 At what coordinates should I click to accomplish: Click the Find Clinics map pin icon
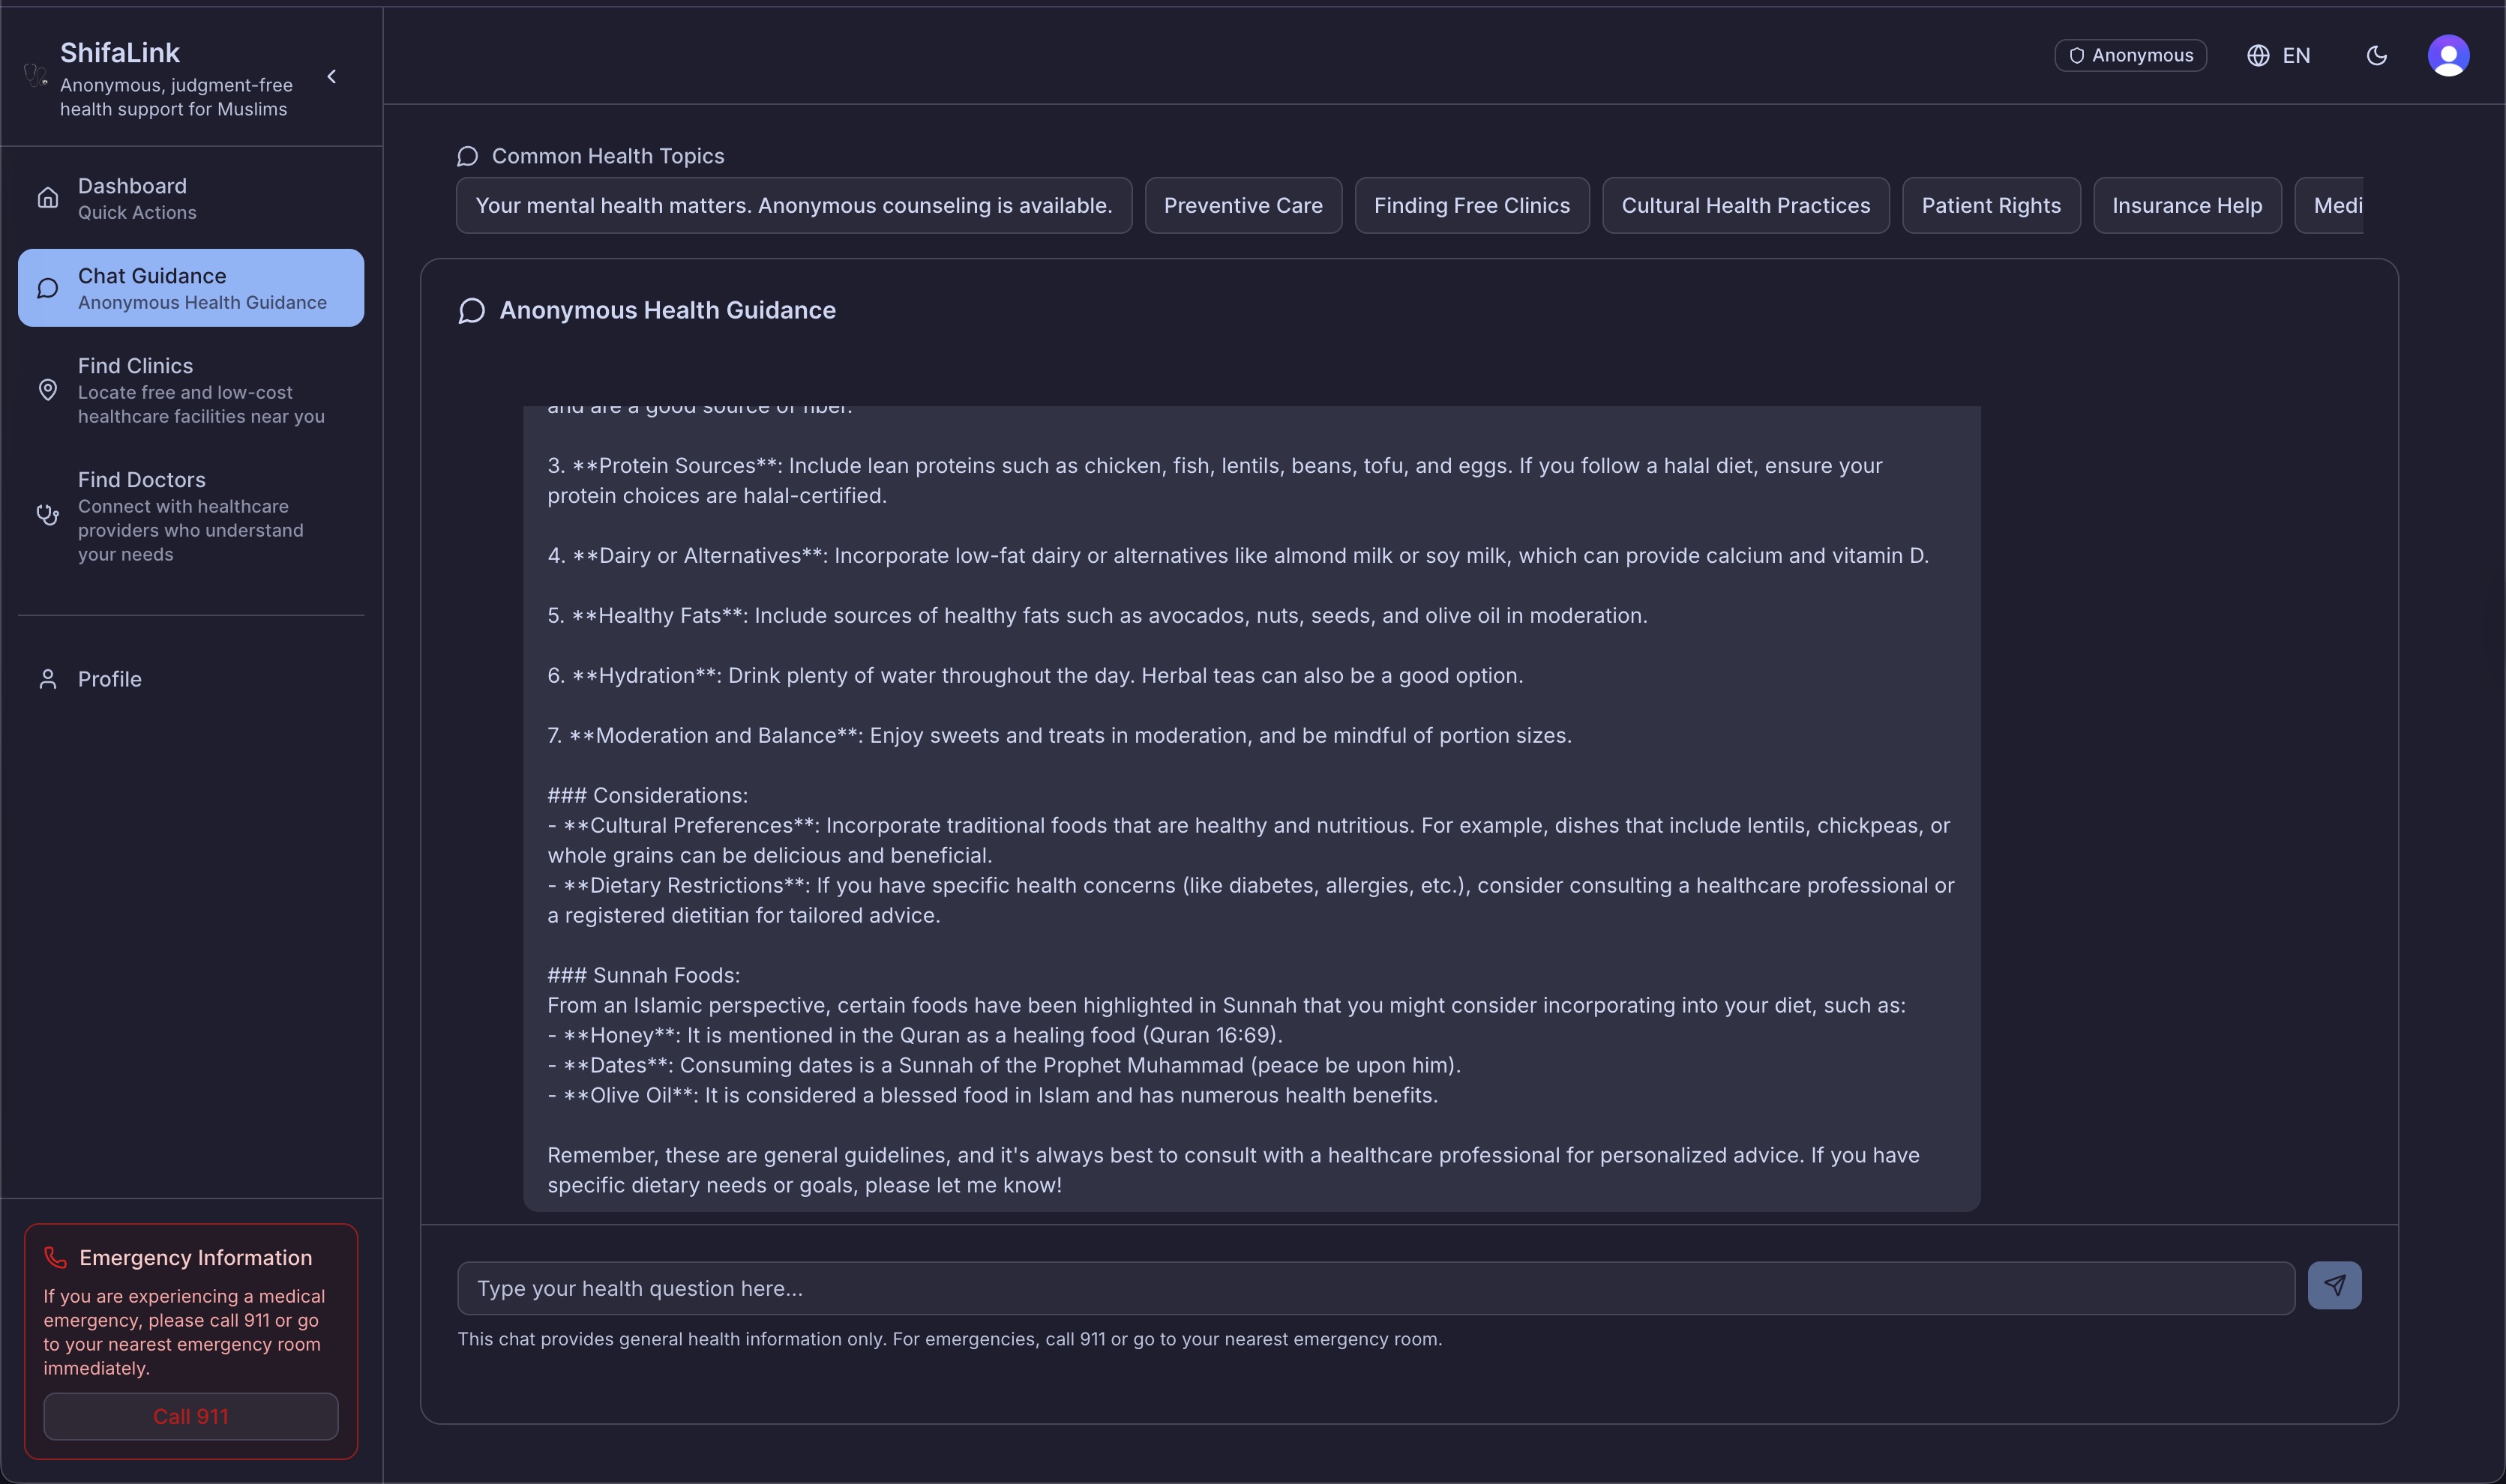tap(48, 390)
